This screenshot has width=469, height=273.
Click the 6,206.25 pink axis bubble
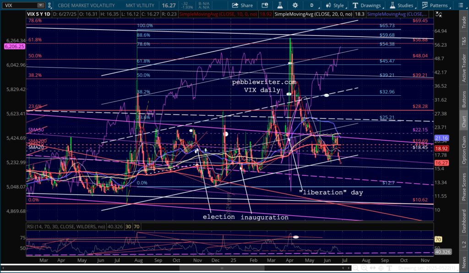tap(14, 46)
